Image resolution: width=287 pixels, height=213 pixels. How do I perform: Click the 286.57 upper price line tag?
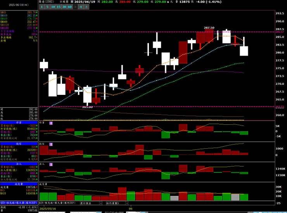[280, 32]
